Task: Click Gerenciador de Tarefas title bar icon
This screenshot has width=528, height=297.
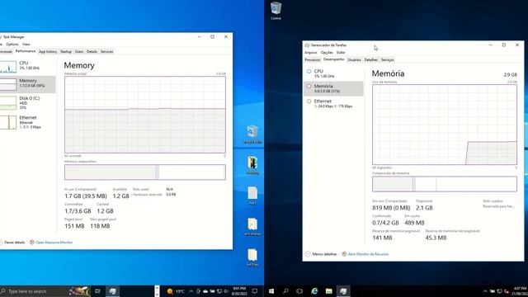Action: tap(307, 45)
